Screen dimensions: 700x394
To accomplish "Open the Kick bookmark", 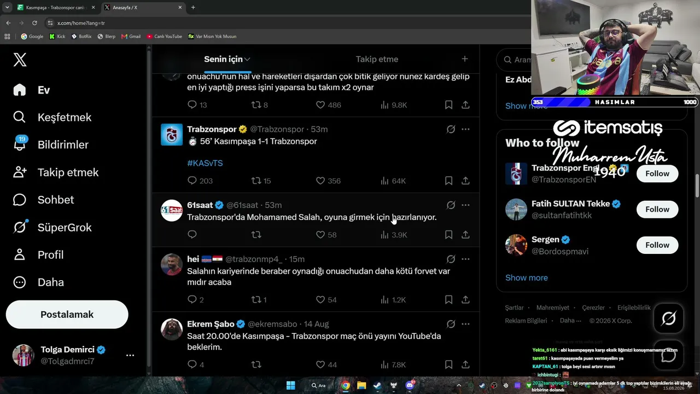I will 57,36.
